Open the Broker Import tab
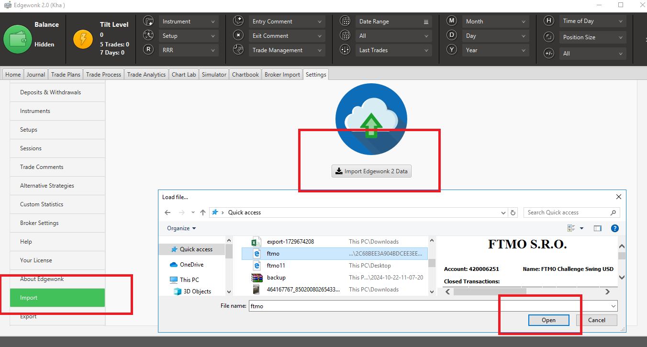 click(282, 74)
